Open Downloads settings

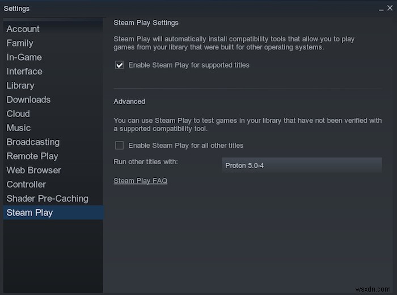click(28, 99)
